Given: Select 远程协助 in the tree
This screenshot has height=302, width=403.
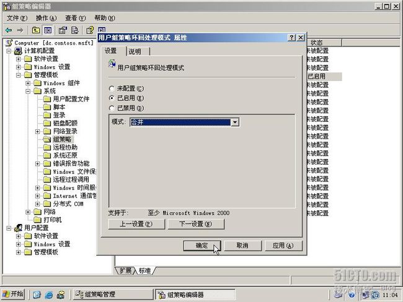Looking at the screenshot, I should point(65,147).
